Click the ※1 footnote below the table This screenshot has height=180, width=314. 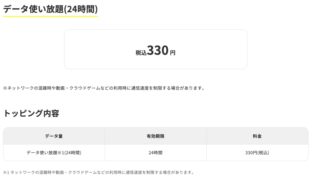click(x=99, y=172)
